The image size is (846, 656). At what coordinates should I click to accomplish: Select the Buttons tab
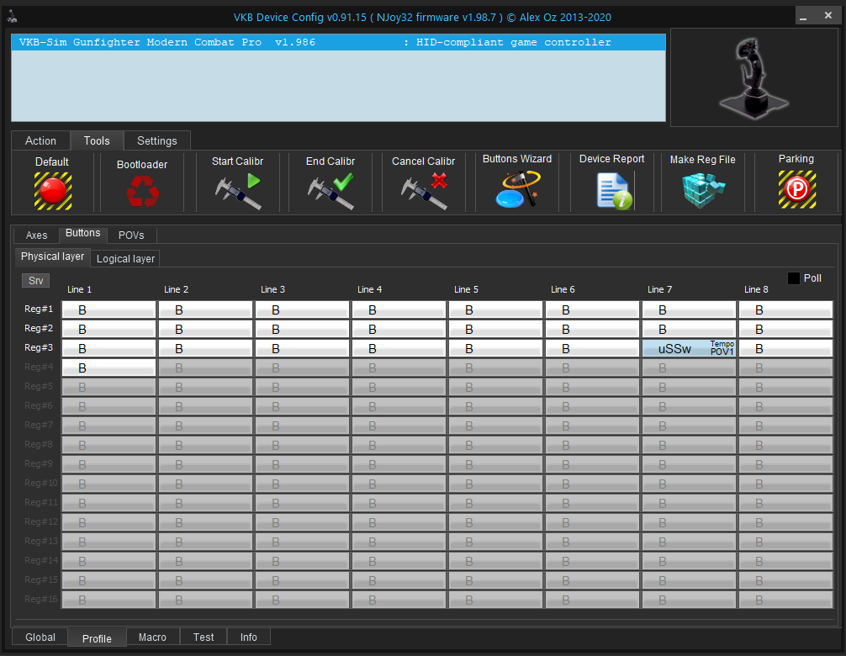click(83, 233)
